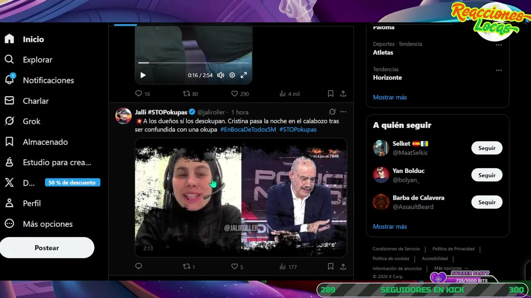
Task: Open the Explorar search icon
Action: click(x=9, y=60)
